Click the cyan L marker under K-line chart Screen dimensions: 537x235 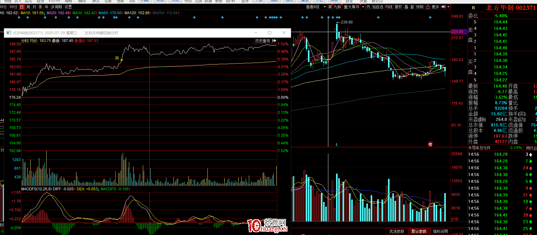pos(337,144)
